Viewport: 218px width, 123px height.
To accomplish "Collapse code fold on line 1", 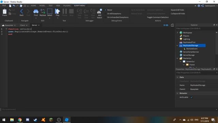I will pyautogui.click(x=6, y=29).
